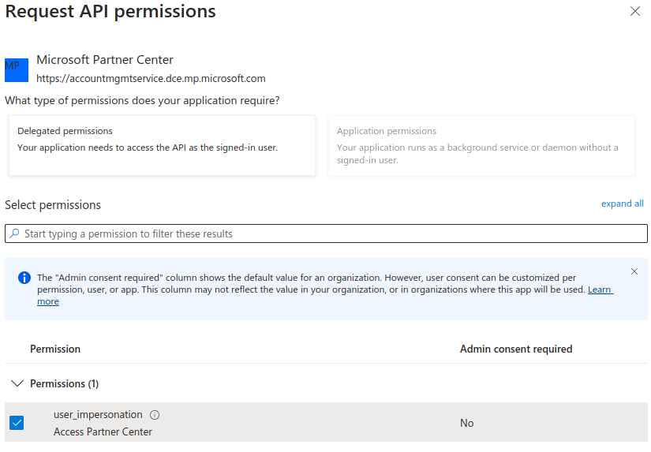Click the Microsoft Partner Center MP logo
This screenshot has width=651, height=452.
pos(16,70)
